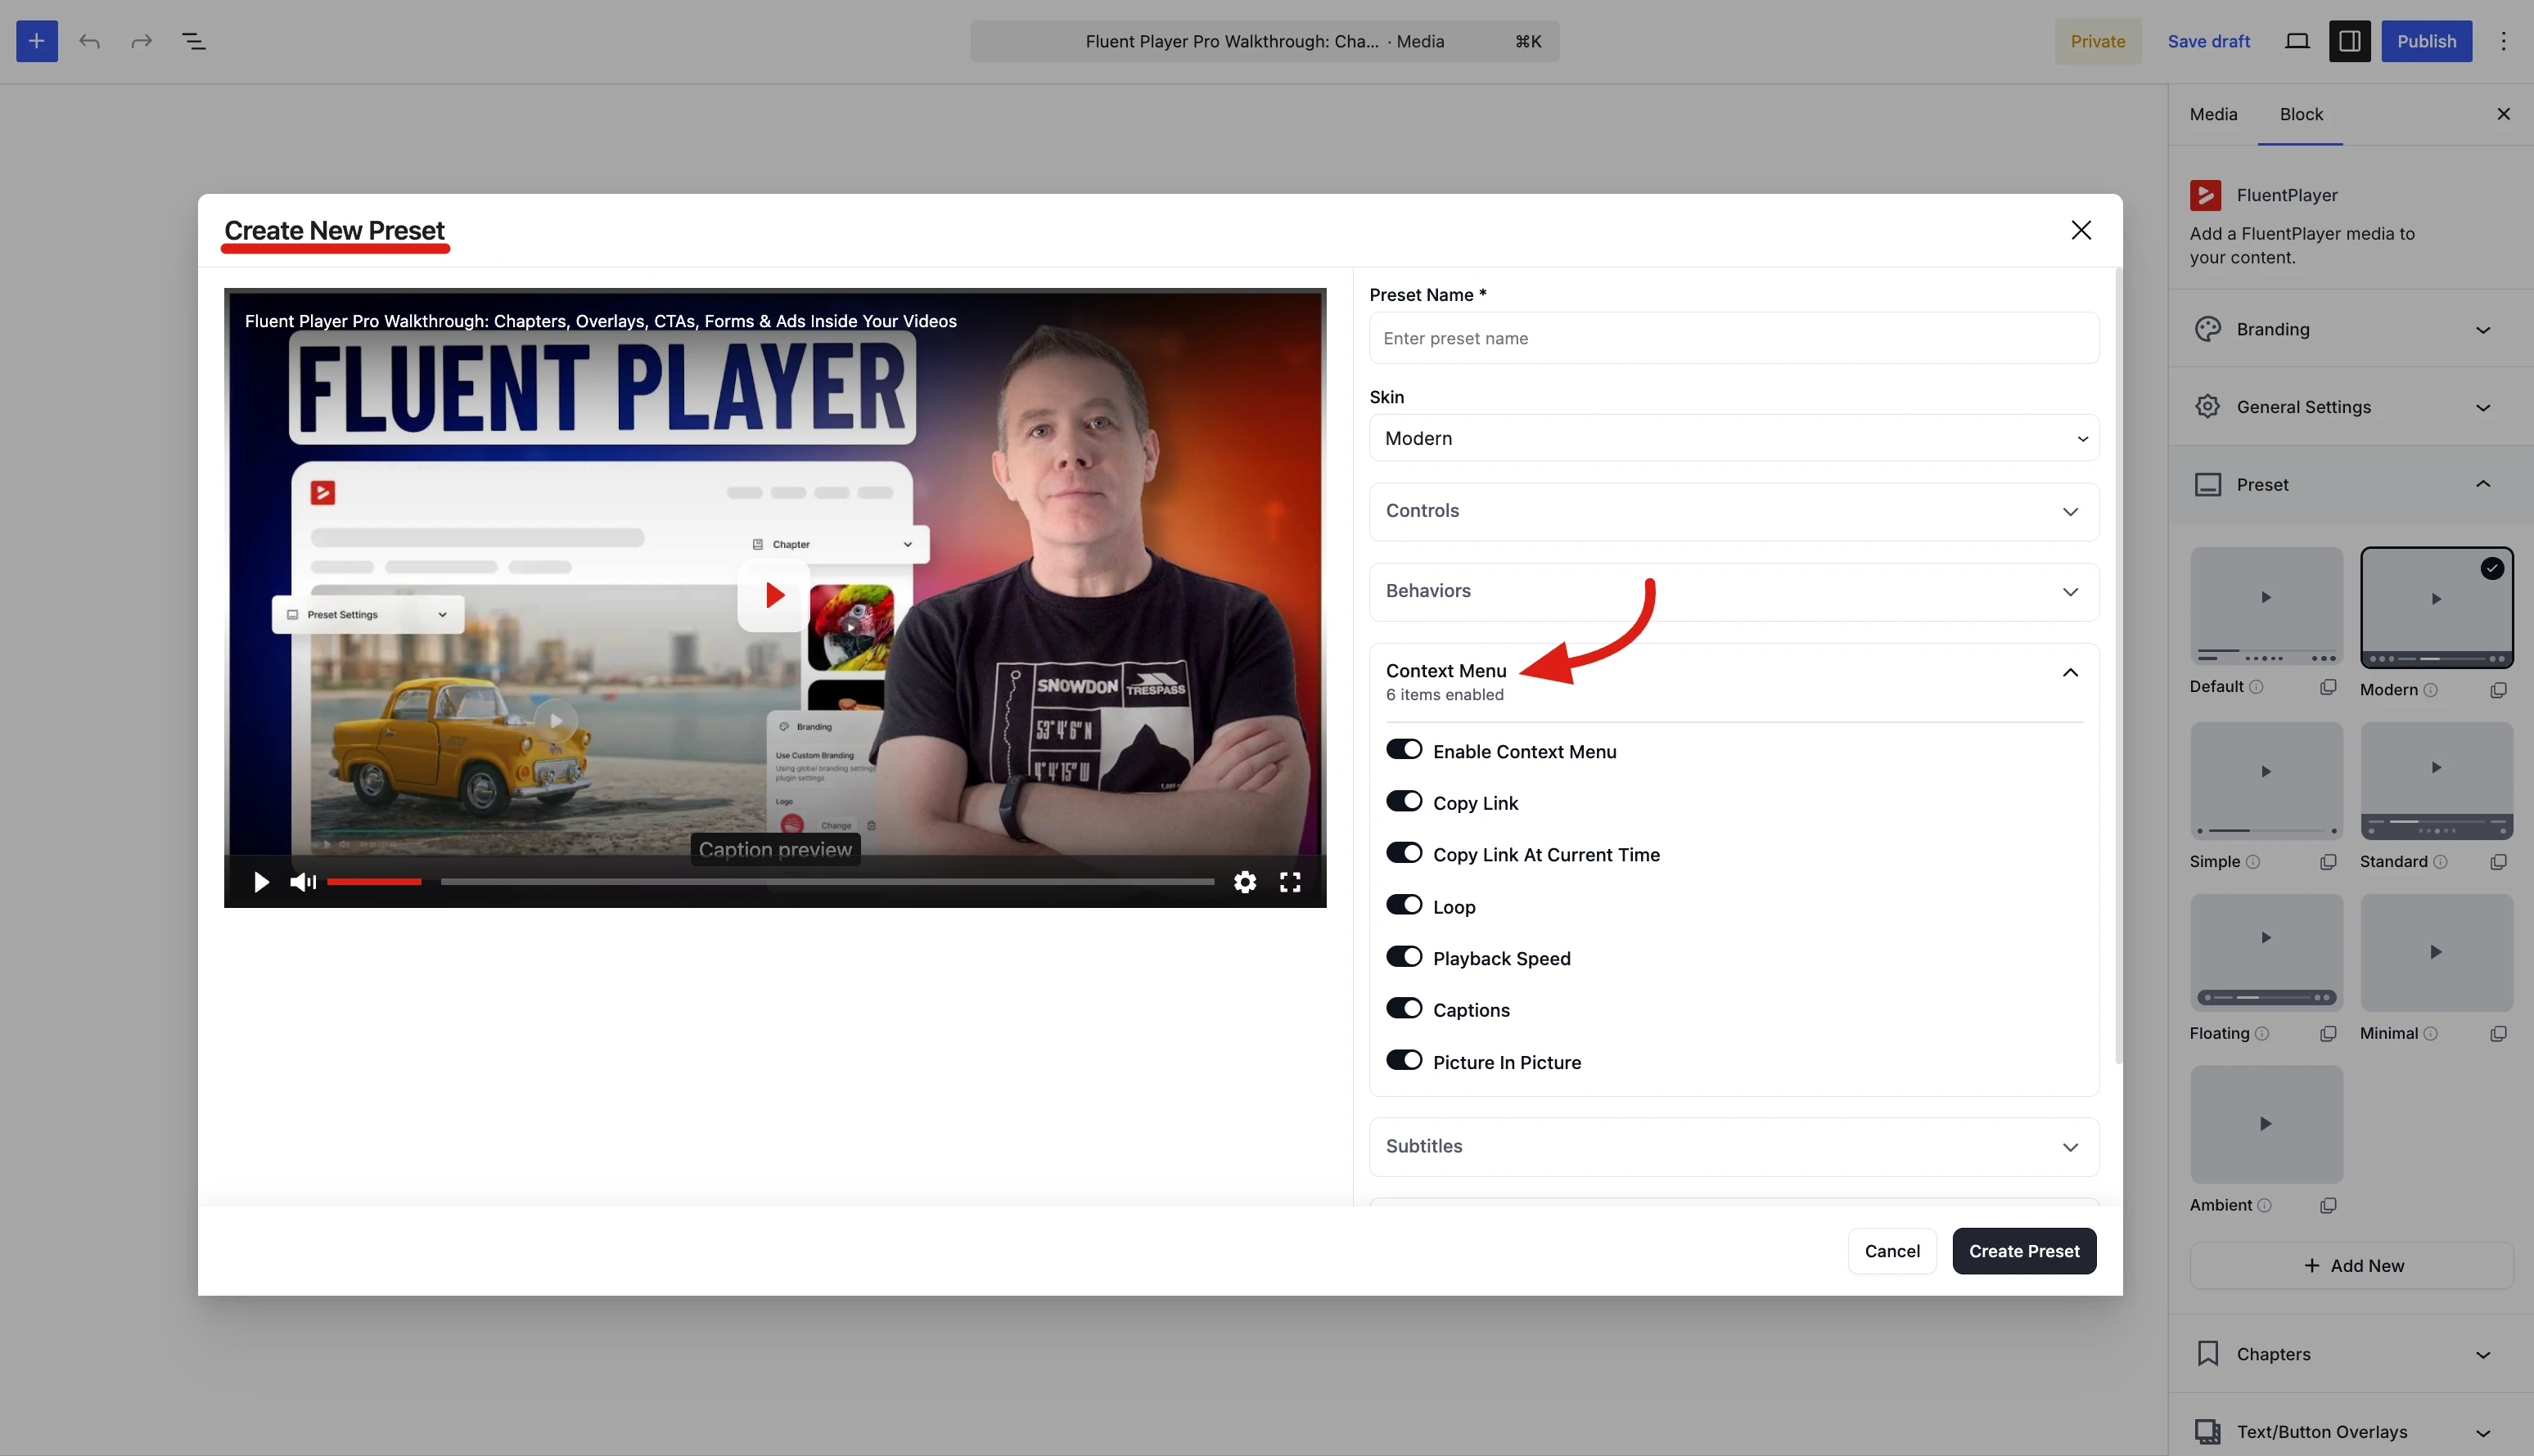
Task: Click info icon next to Default preset
Action: (2256, 687)
